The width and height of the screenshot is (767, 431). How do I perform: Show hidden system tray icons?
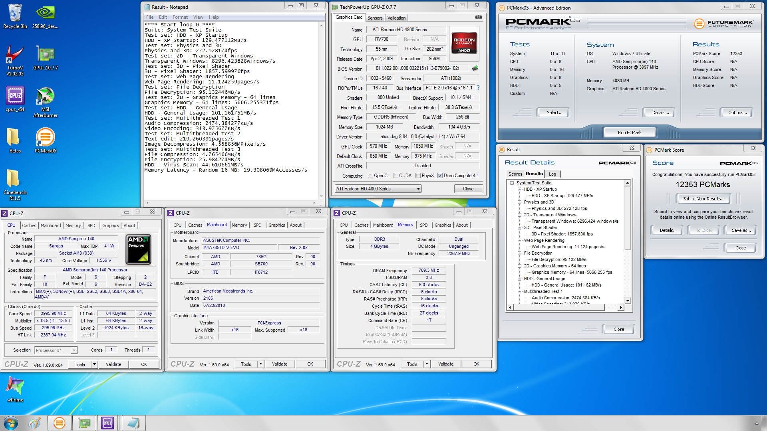pos(756,423)
